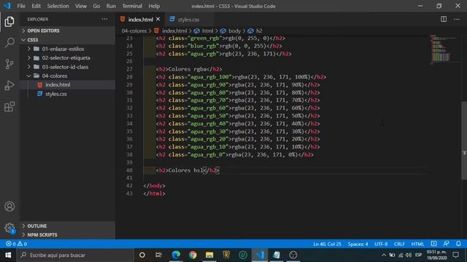
Task: Click HTML language mode selector
Action: click(x=417, y=244)
